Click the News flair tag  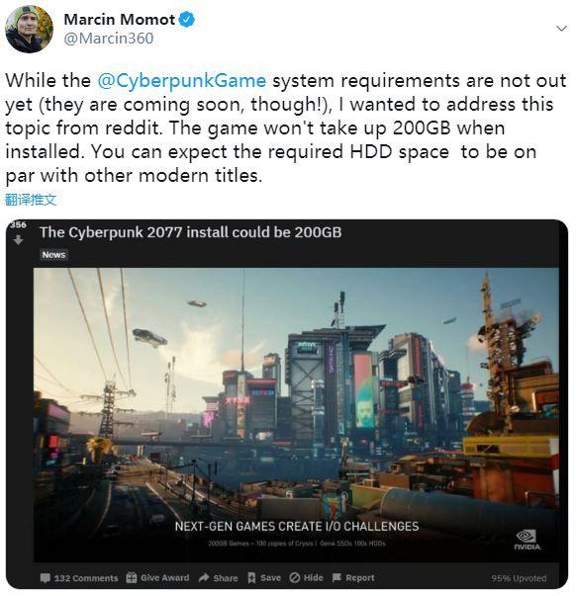click(x=53, y=255)
